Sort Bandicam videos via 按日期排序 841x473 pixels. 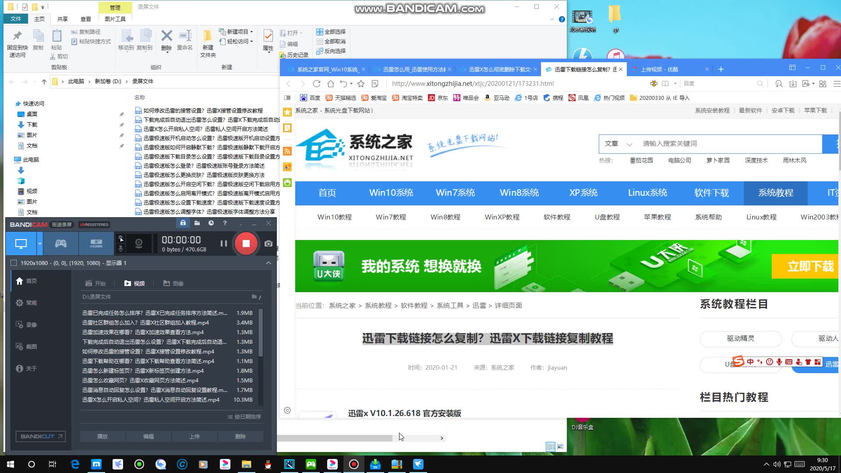[x=244, y=417]
